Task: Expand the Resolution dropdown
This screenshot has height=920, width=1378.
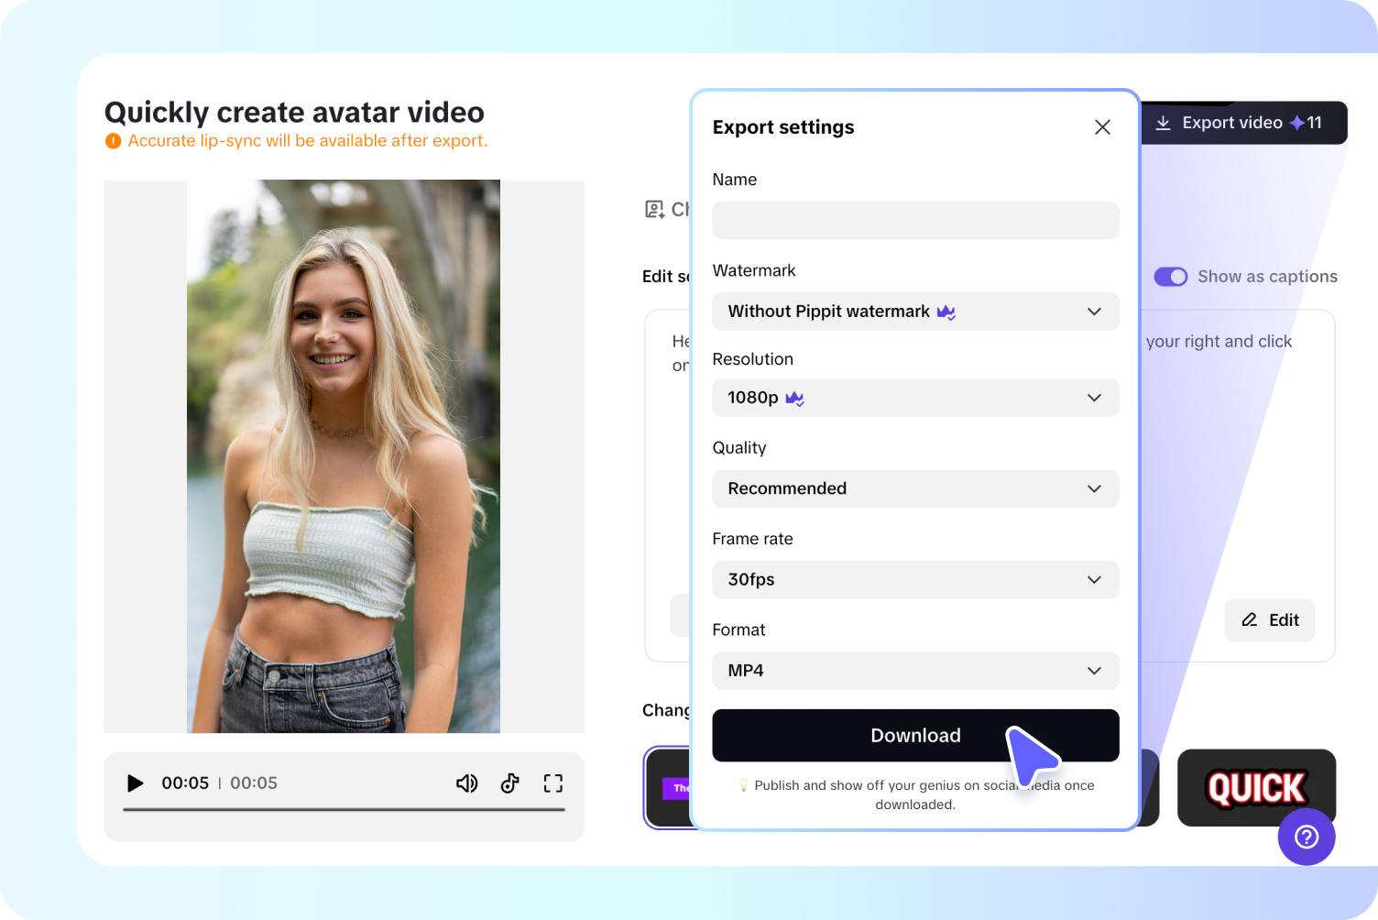Action: tap(914, 398)
